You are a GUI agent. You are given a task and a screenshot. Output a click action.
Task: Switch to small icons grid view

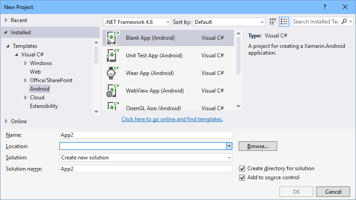tap(273, 22)
